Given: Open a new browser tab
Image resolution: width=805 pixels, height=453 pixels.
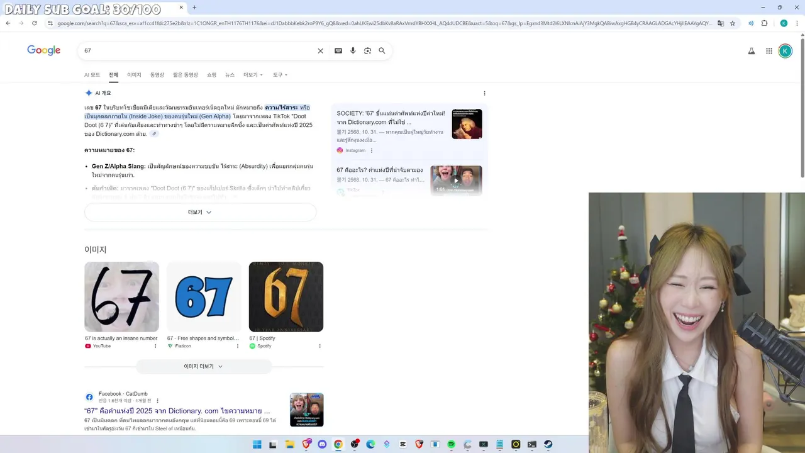Looking at the screenshot, I should click(x=194, y=8).
